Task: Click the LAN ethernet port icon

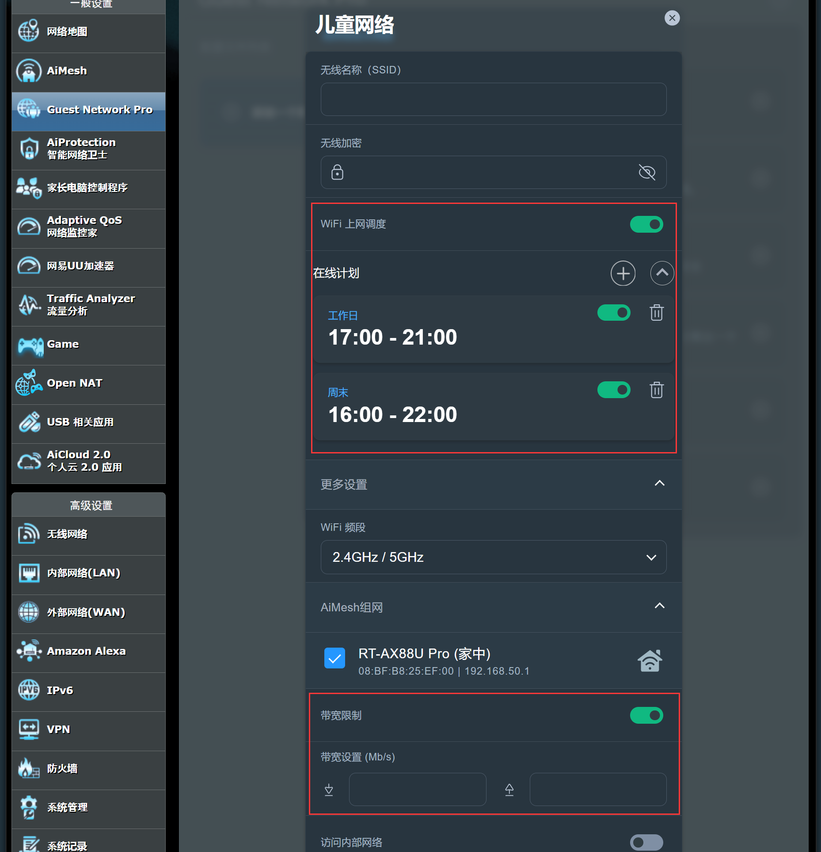Action: (29, 573)
